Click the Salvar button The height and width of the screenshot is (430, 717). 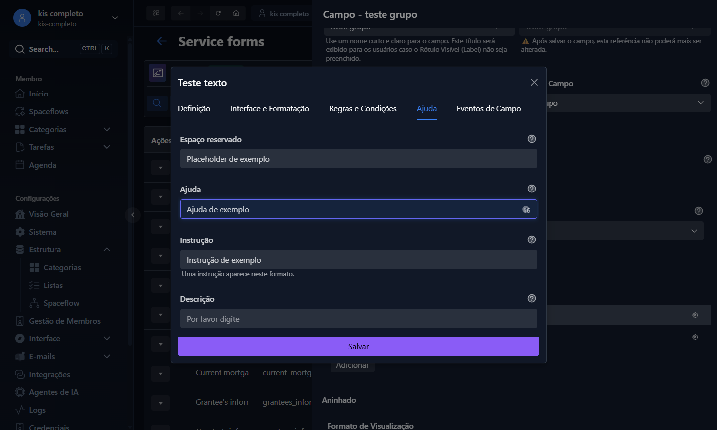(x=358, y=346)
